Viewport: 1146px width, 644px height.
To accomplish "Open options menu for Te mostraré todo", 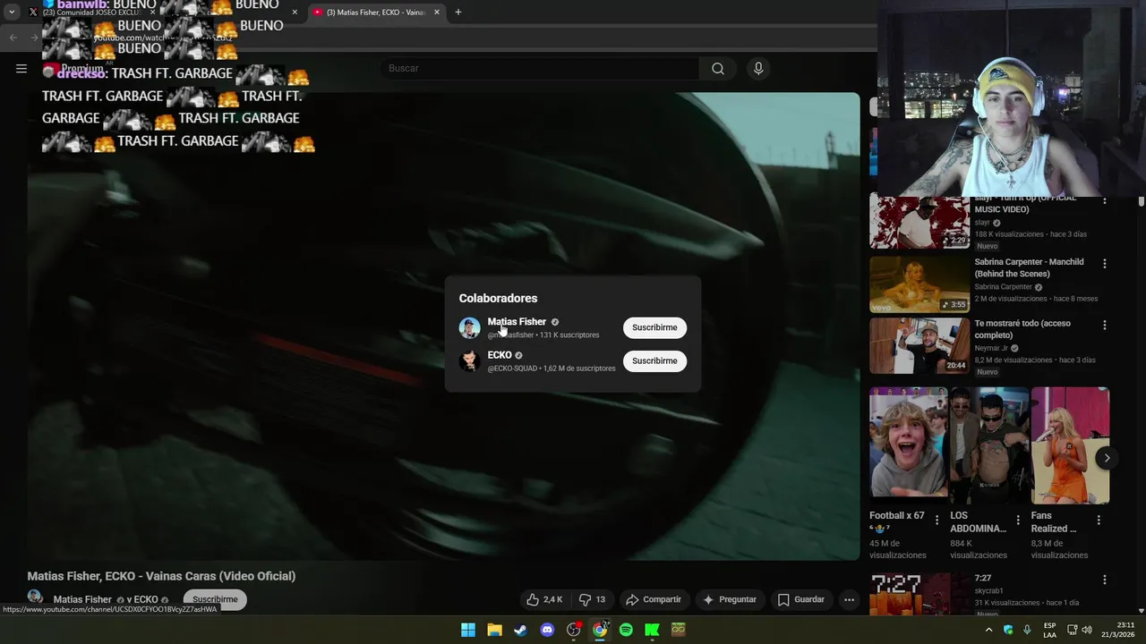I will (x=1105, y=326).
